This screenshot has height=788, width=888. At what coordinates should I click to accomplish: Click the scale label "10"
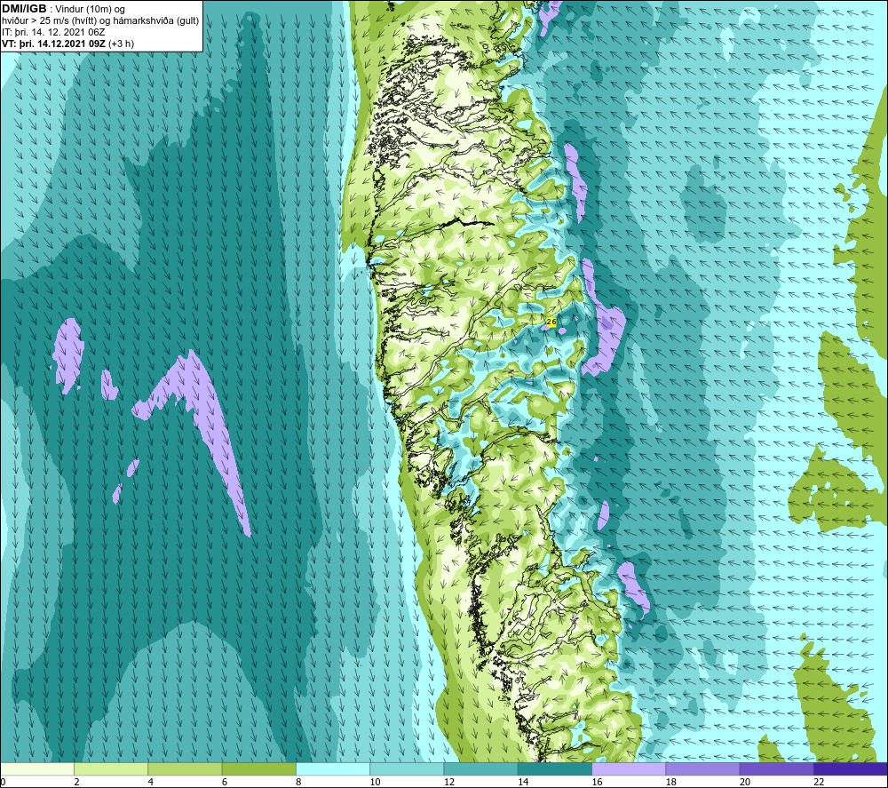pos(375,783)
